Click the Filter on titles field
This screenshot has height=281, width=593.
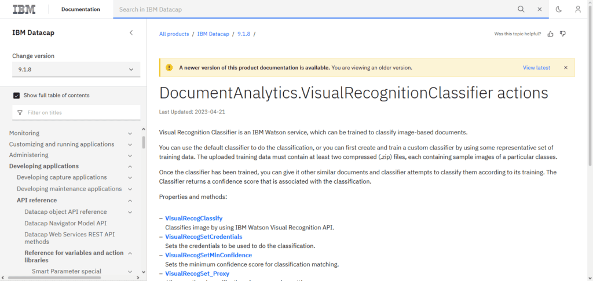point(76,113)
